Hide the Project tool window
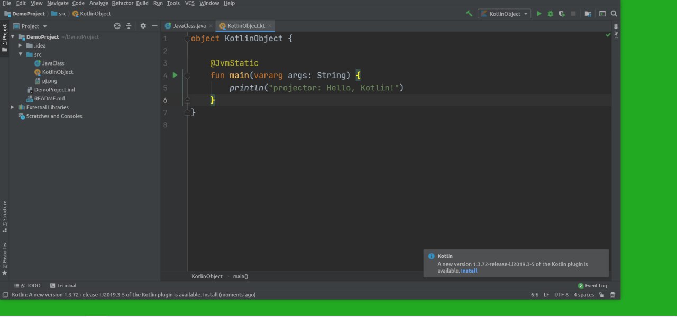 (x=154, y=26)
